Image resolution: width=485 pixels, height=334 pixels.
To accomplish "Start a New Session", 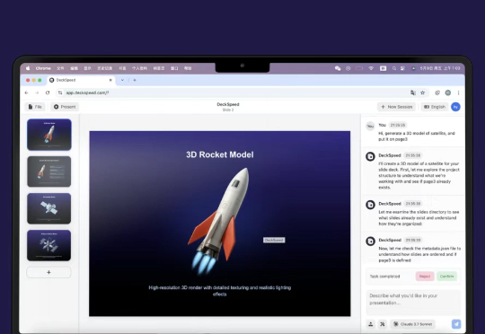I will (397, 107).
